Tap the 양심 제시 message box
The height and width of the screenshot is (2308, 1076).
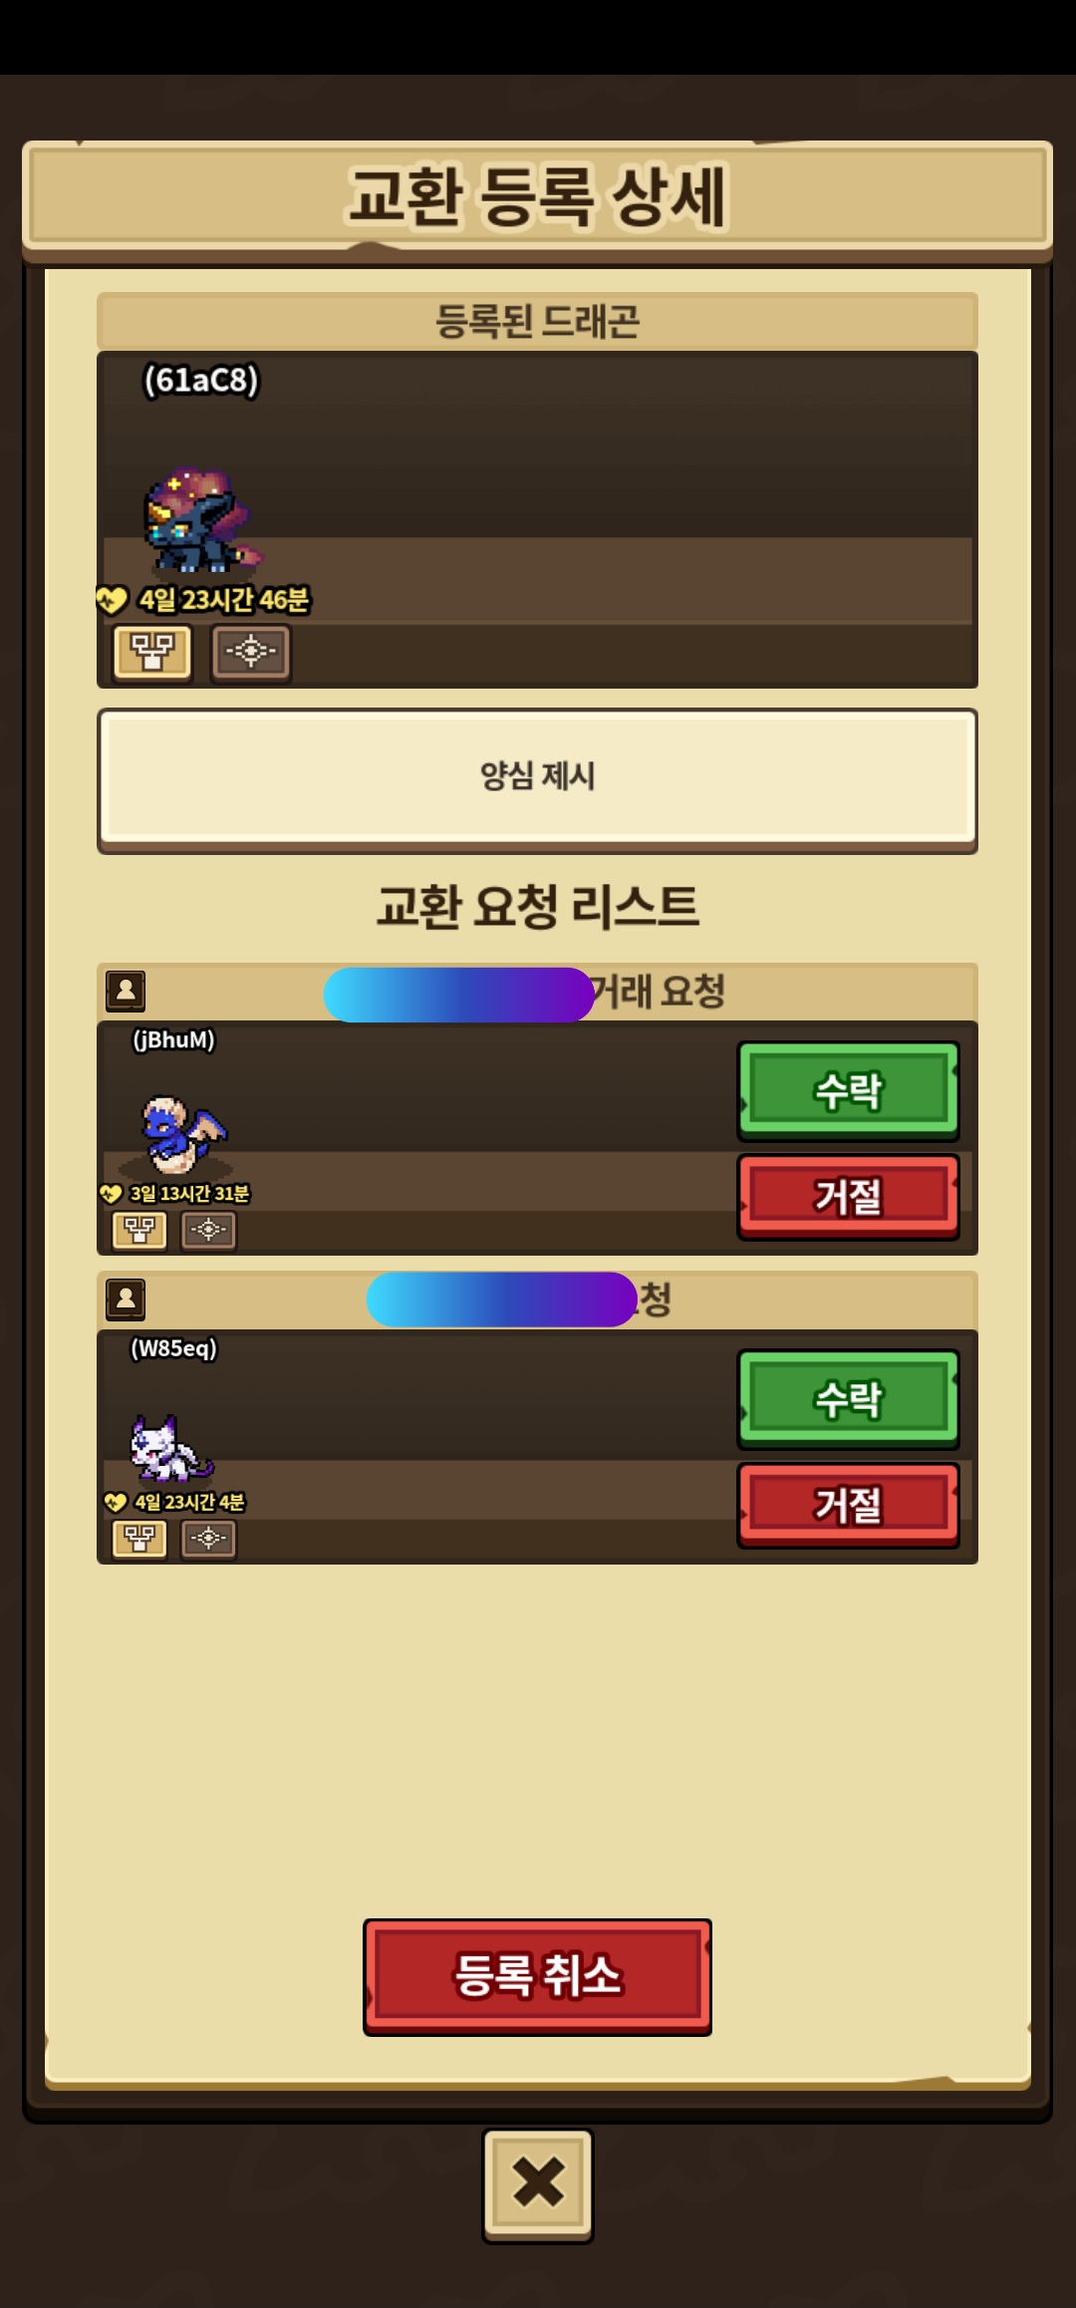pos(537,780)
